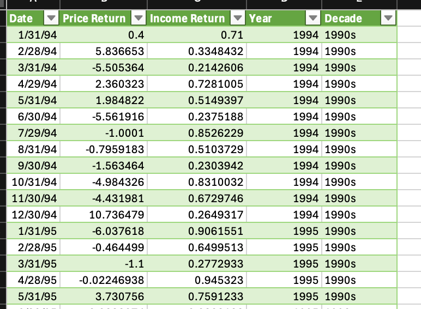This screenshot has height=309, width=421.
Task: Select the Price Return header cell
Action: (104, 18)
